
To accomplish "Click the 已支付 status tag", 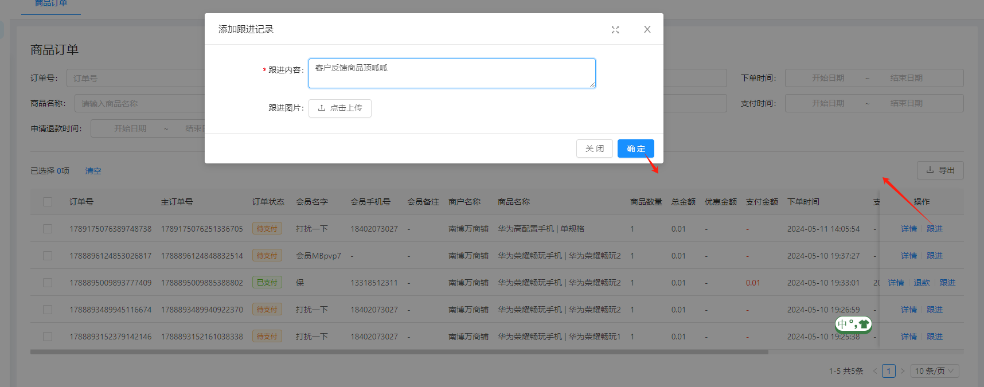I will pyautogui.click(x=267, y=283).
